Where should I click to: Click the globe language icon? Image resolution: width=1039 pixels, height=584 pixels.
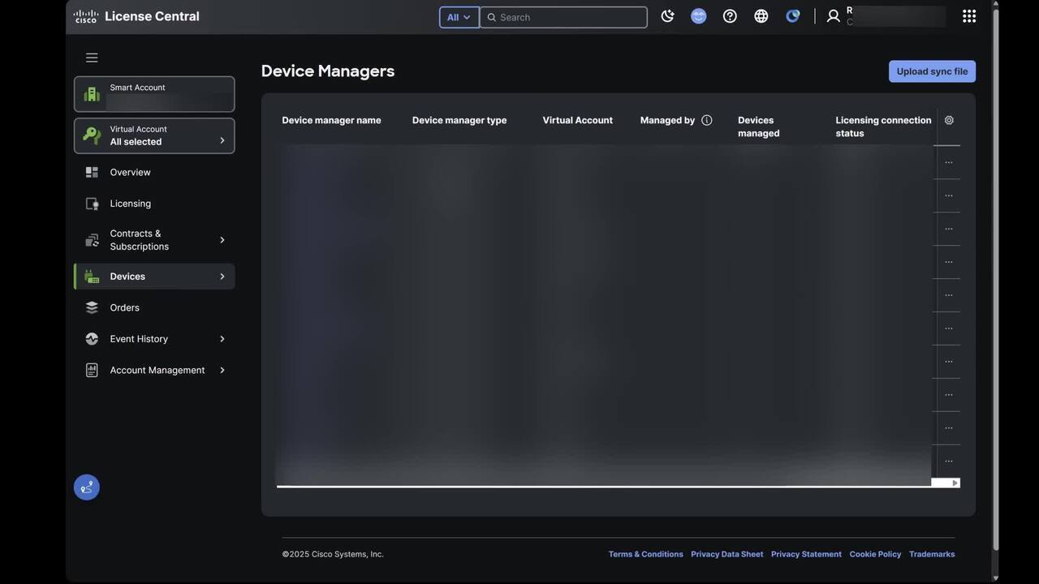click(x=761, y=16)
